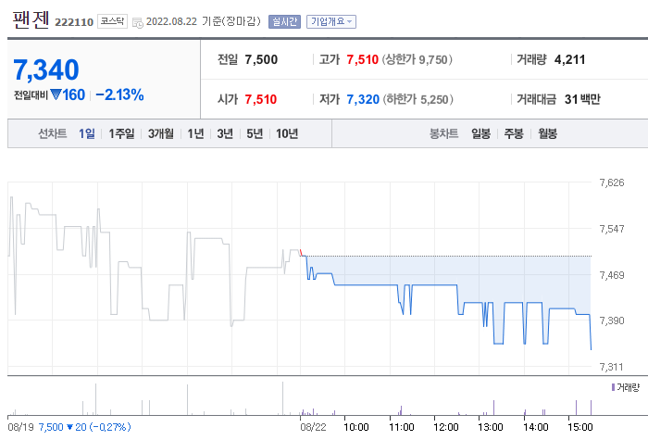Click the 실시간 real-time badge
648x440 pixels.
[284, 21]
